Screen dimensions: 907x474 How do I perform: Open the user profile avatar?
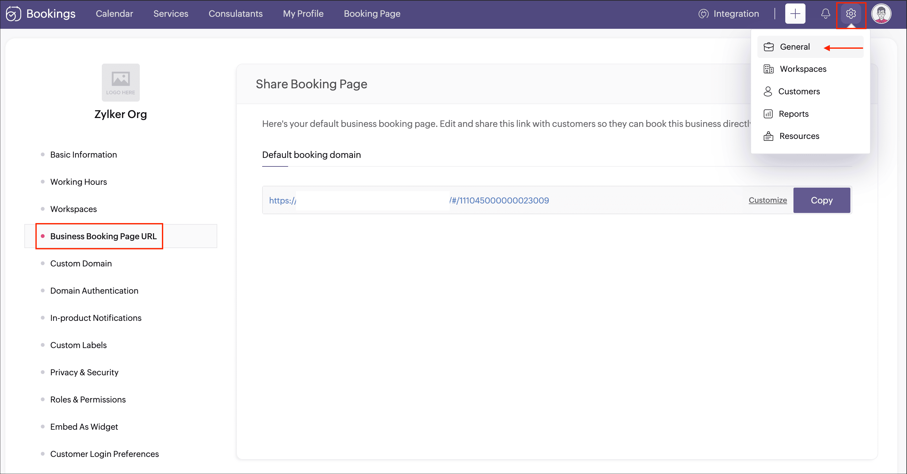click(881, 14)
